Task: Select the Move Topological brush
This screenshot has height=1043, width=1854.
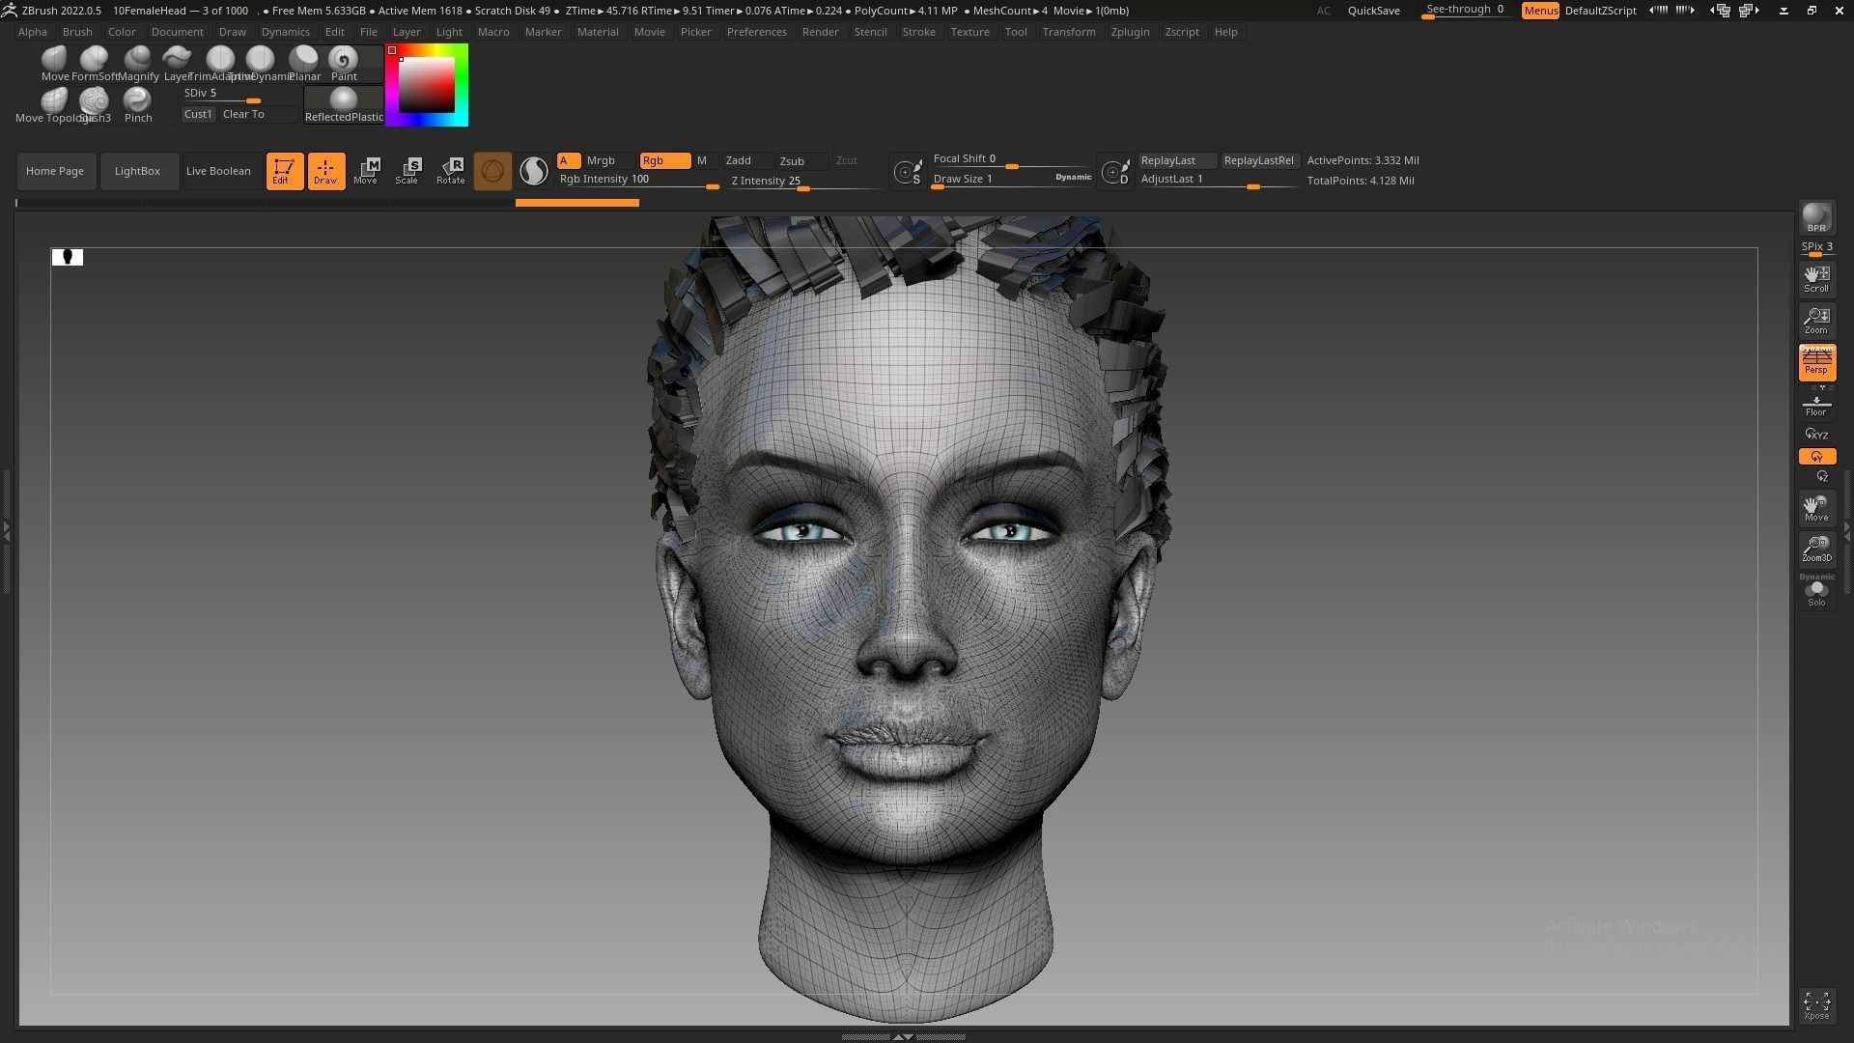Action: pos(54,104)
